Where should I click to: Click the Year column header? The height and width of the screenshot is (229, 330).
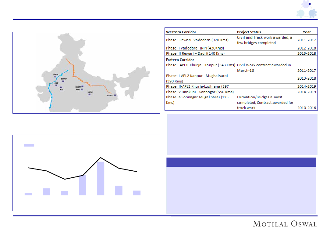coord(307,32)
